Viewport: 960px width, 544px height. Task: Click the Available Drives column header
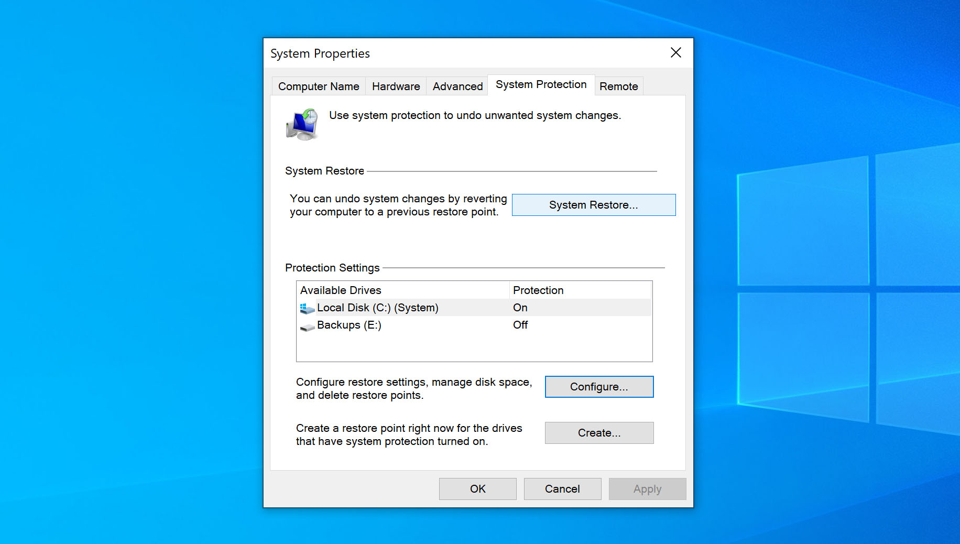pos(403,290)
